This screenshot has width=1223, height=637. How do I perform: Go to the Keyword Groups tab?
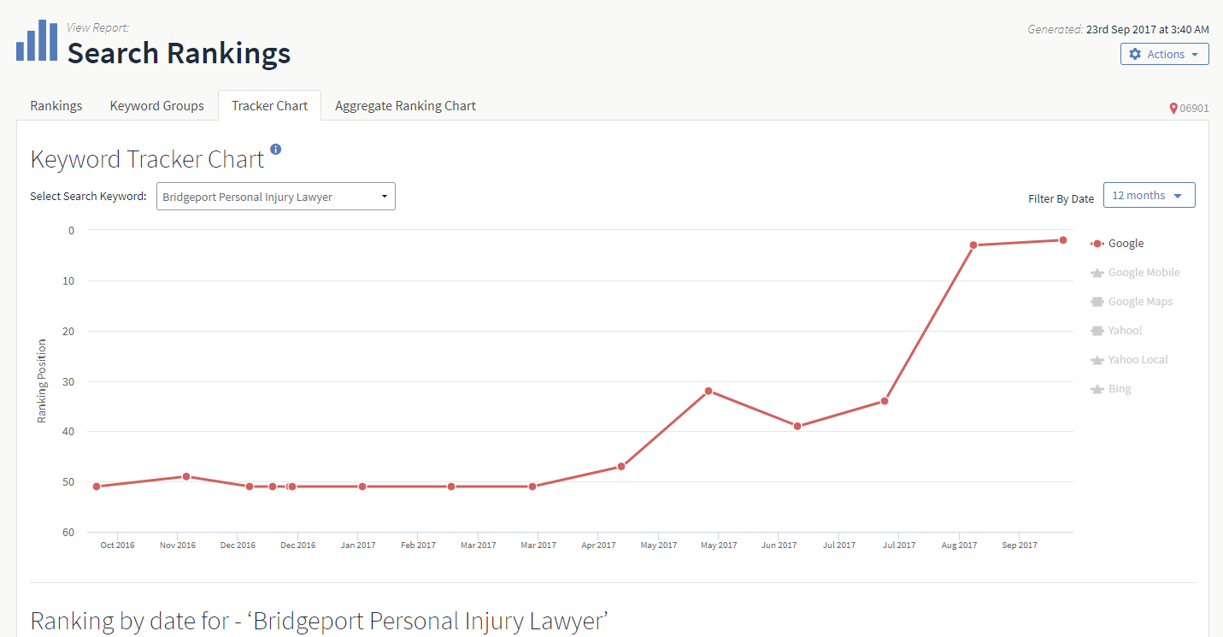[157, 106]
